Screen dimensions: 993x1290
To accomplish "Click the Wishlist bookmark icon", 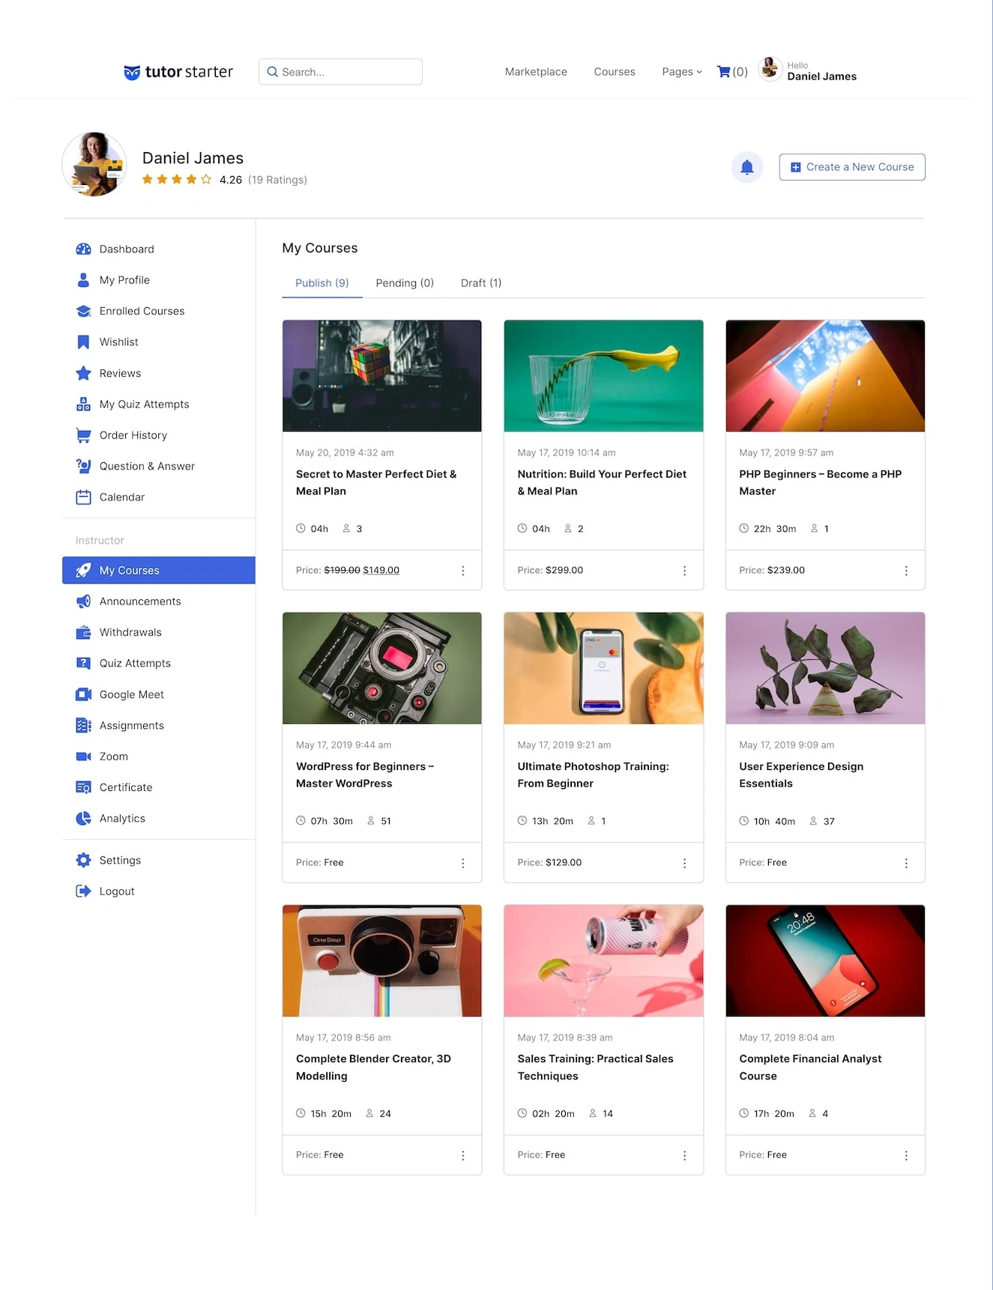I will click(x=83, y=342).
